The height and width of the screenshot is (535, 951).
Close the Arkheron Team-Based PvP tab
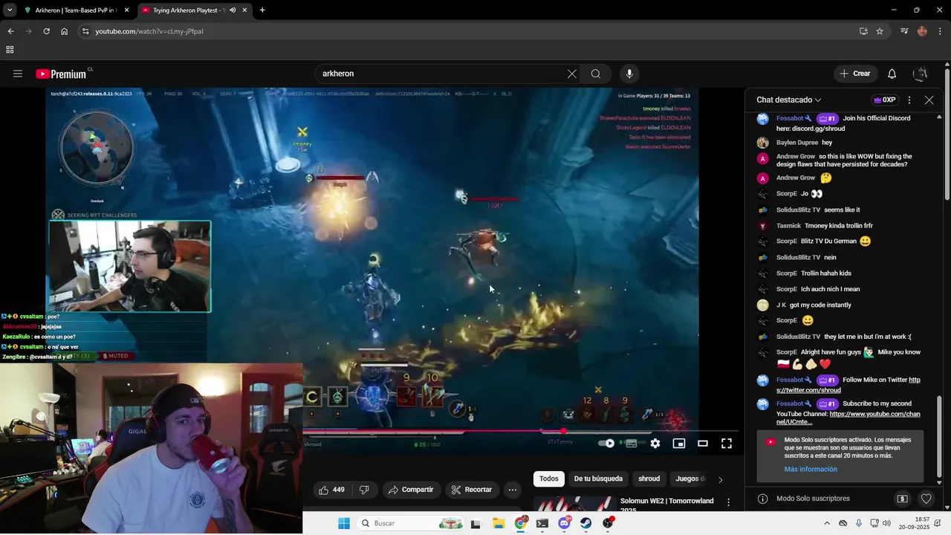click(126, 10)
